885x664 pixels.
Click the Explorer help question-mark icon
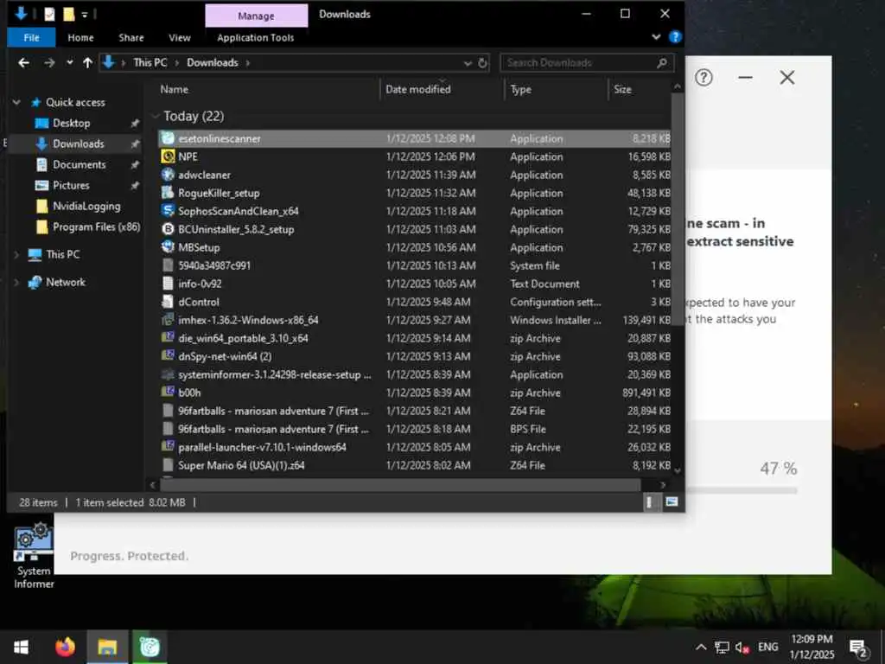675,37
